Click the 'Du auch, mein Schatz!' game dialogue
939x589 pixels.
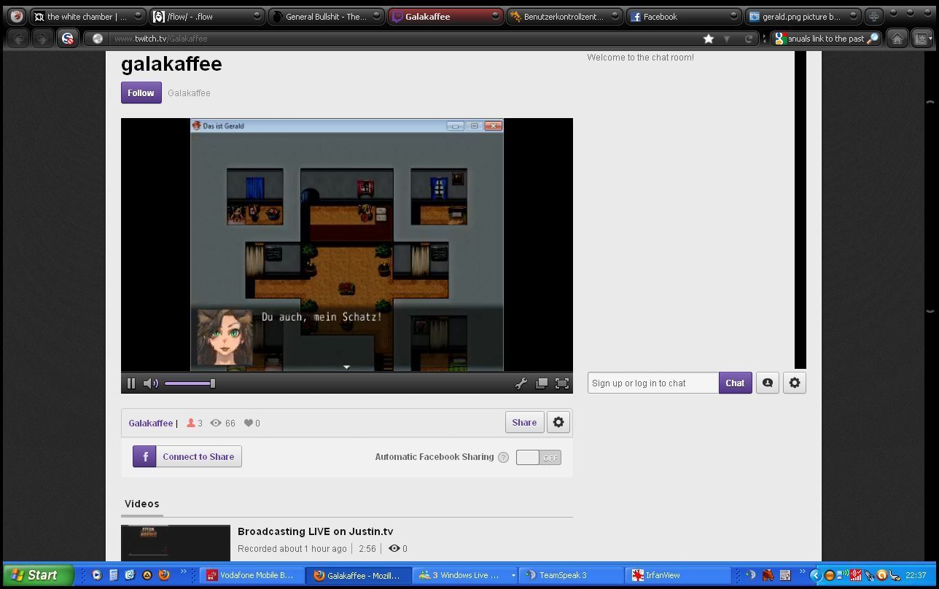pos(322,317)
